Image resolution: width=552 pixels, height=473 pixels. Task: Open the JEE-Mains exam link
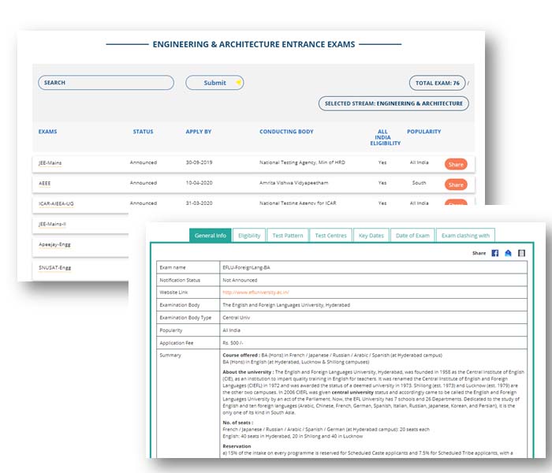tap(50, 162)
